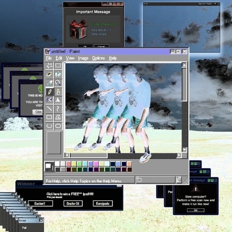The height and width of the screenshot is (232, 232).
Task: Activate the Magnifier tool
Action: tap(58, 83)
